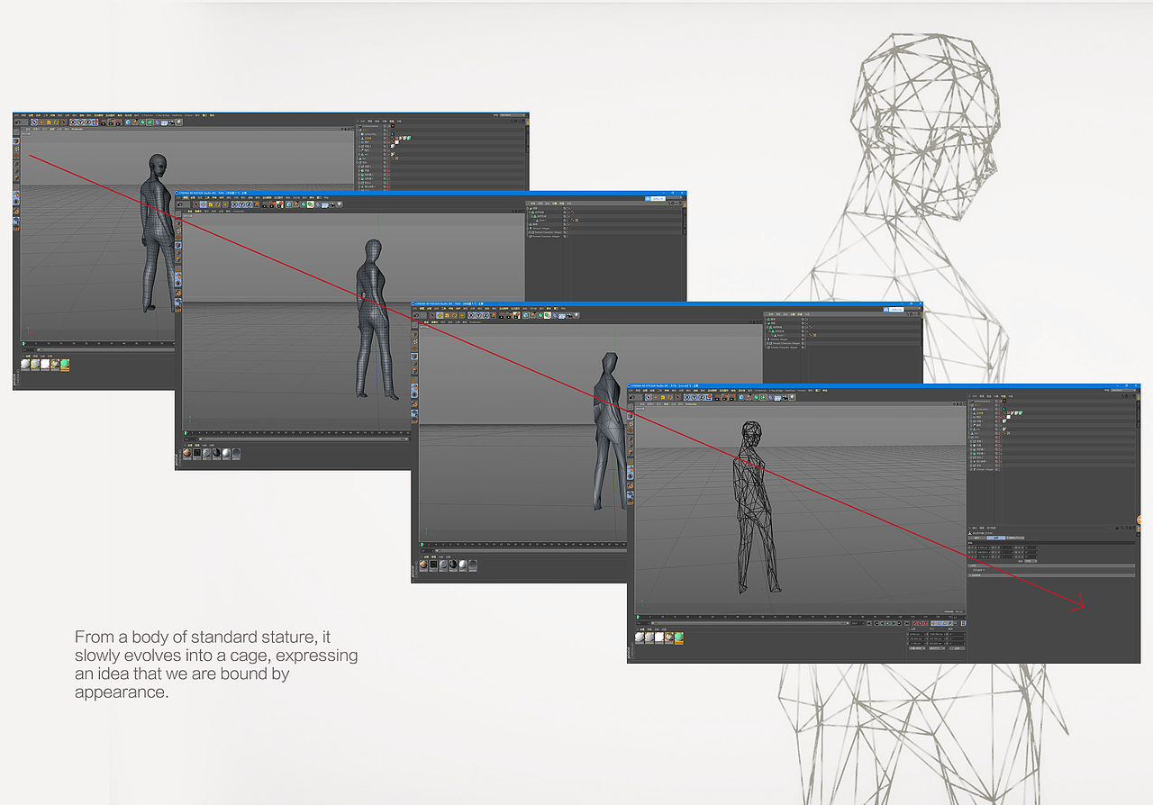The width and height of the screenshot is (1153, 805).
Task: Open the spline Pen tool in front window
Action: [749, 397]
